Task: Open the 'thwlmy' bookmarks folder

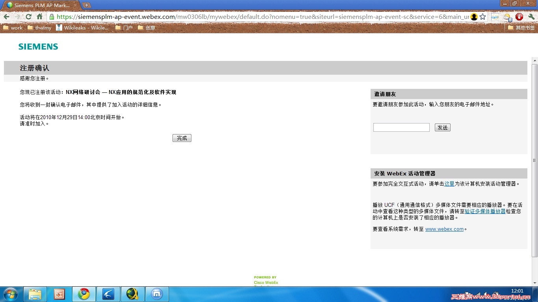Action: pyautogui.click(x=39, y=28)
